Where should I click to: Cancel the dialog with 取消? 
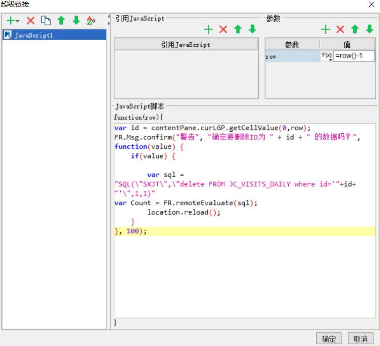[x=361, y=338]
